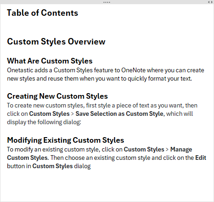
Task: Click the 'Table of Contents' title
Action: point(43,13)
